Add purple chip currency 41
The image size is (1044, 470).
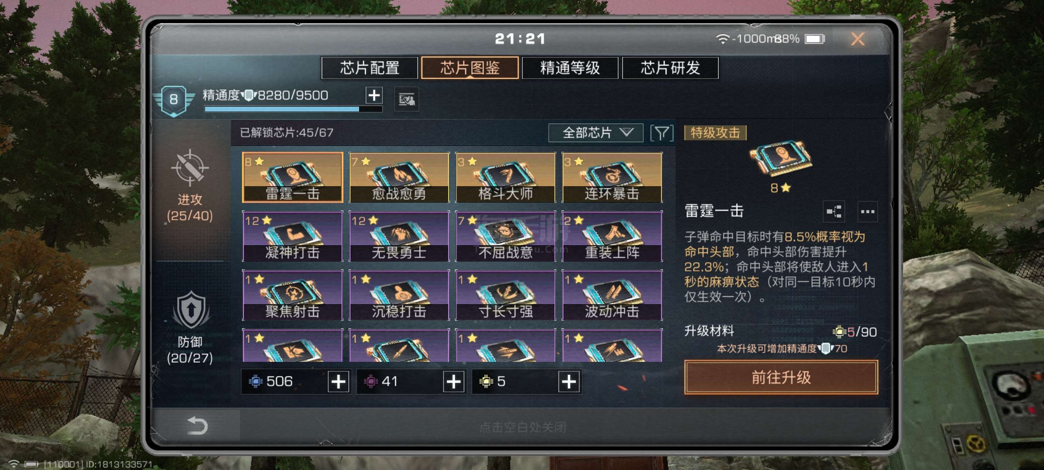453,382
